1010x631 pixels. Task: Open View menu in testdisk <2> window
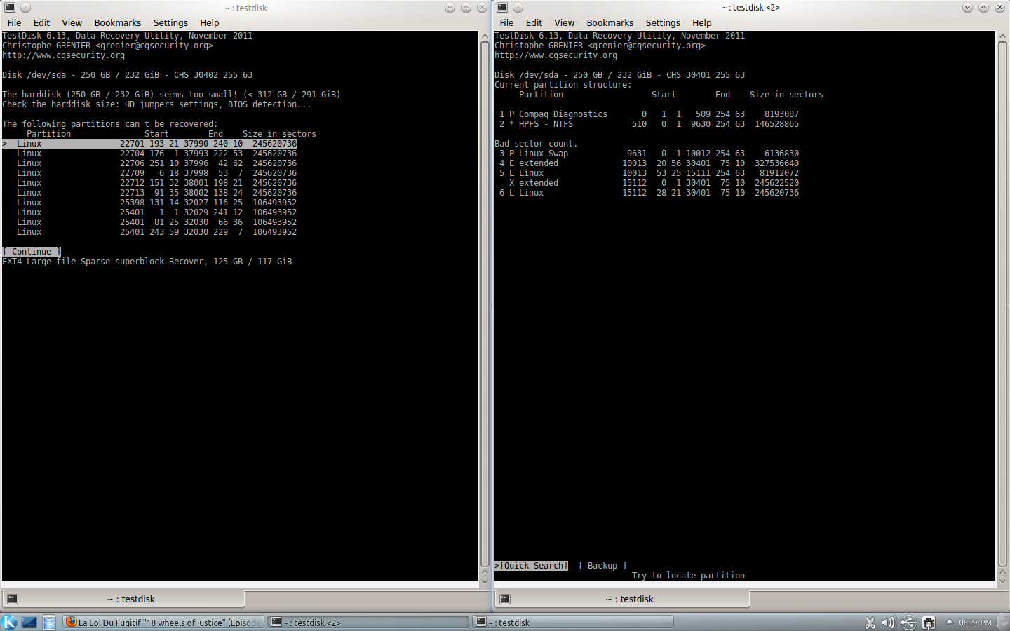[x=564, y=22]
